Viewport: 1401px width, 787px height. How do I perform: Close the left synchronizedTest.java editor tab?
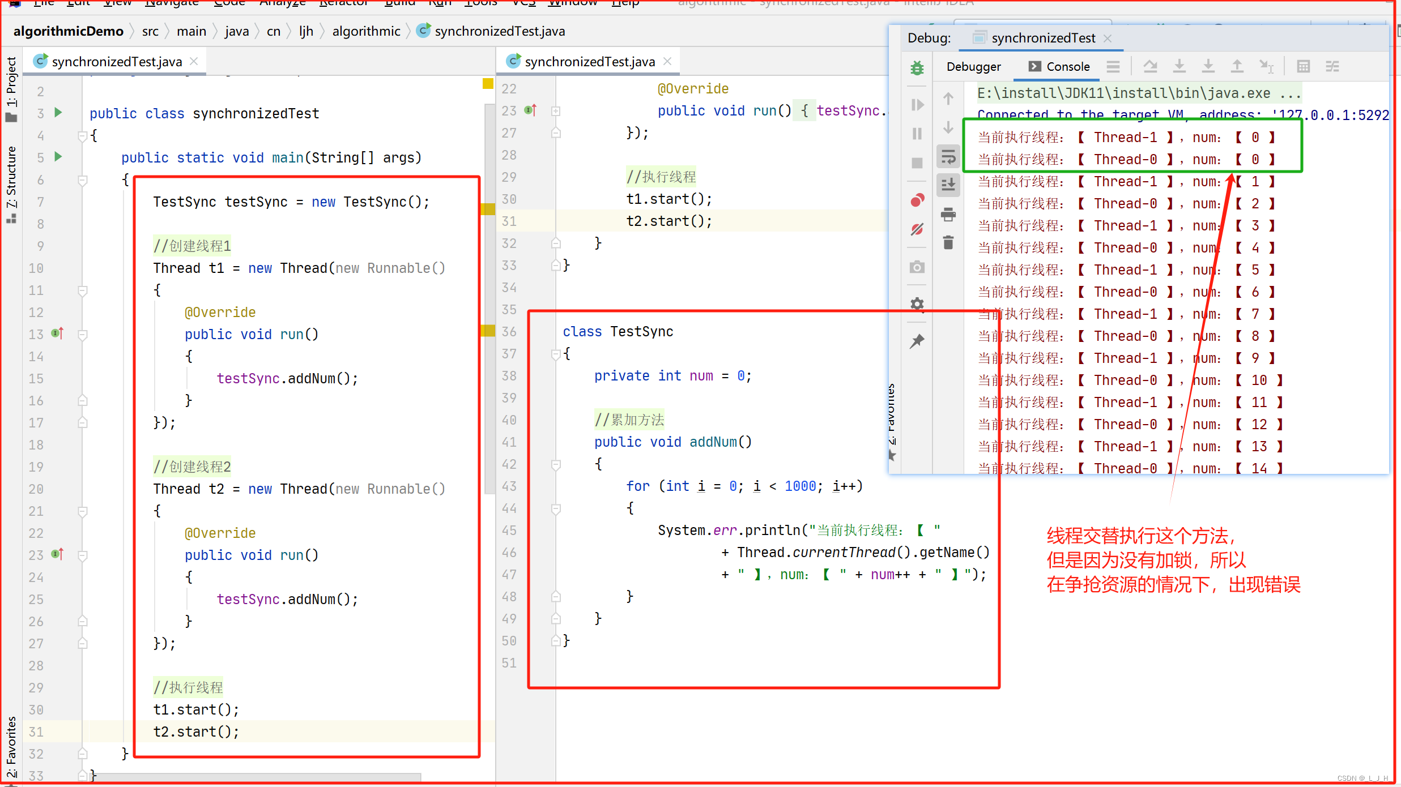[x=194, y=61]
